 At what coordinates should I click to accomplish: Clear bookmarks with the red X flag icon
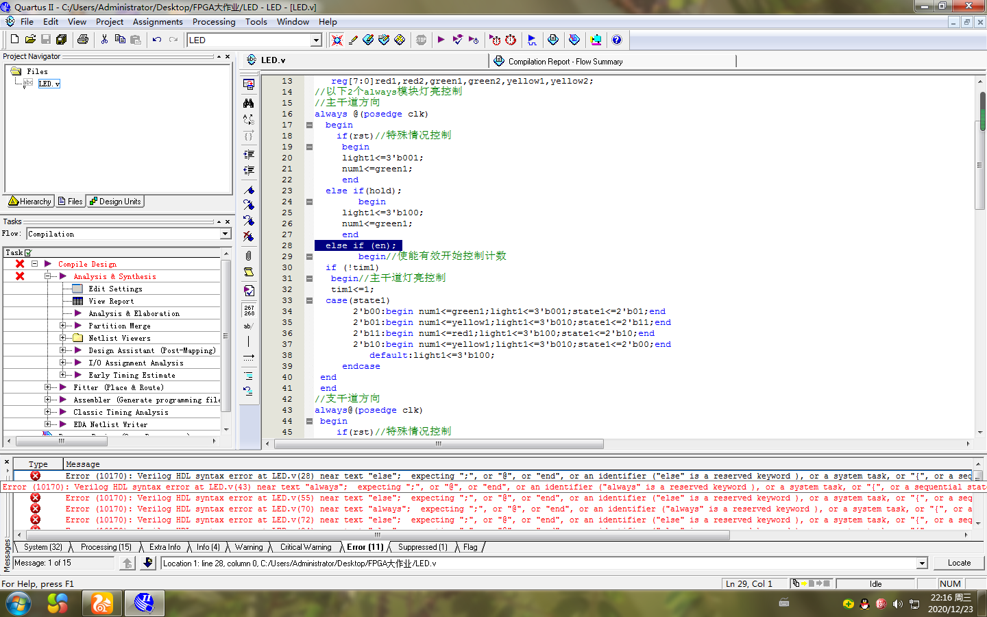point(249,237)
